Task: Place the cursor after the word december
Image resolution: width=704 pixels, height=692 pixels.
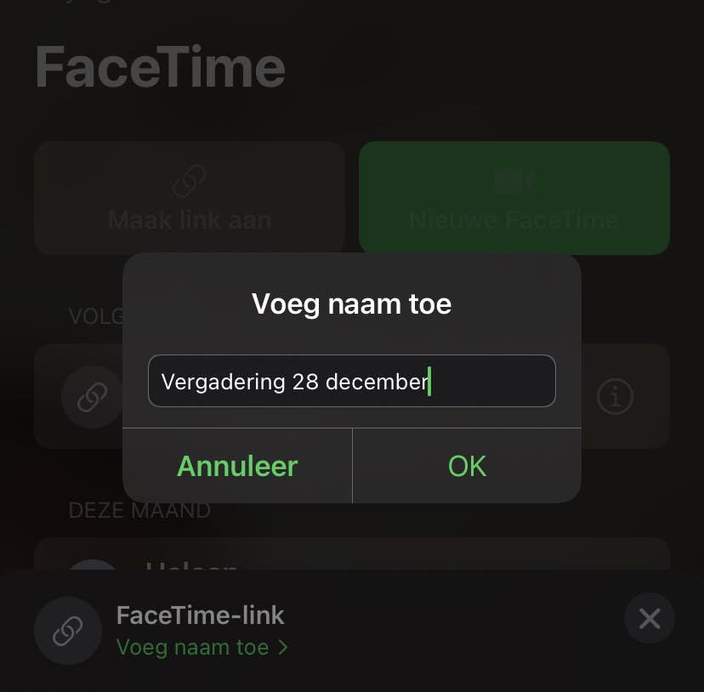Action: [429, 381]
